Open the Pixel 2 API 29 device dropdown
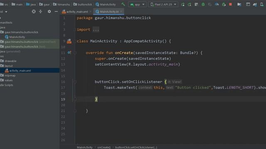 pyautogui.click(x=163, y=5)
